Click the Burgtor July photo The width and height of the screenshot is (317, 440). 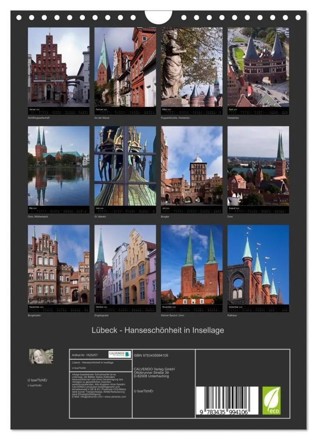point(192,165)
